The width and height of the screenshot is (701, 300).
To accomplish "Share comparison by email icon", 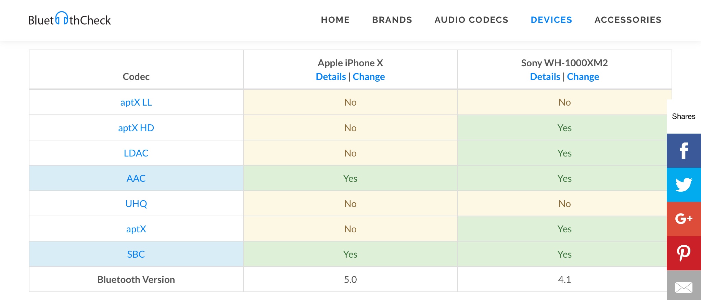I will pyautogui.click(x=684, y=287).
